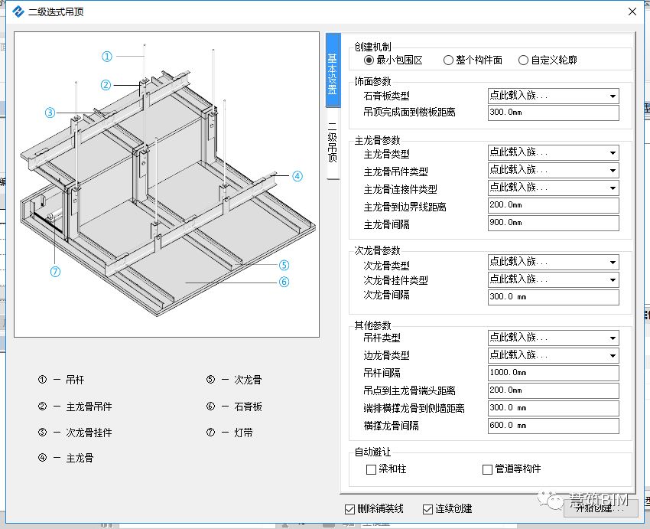Open 边龙骨类型 dropdown

pos(554,355)
